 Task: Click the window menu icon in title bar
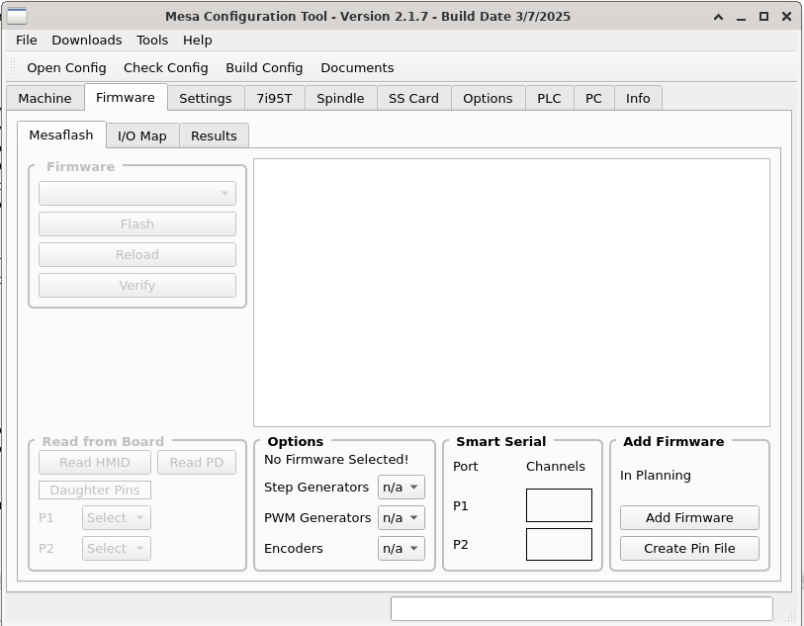(x=17, y=16)
